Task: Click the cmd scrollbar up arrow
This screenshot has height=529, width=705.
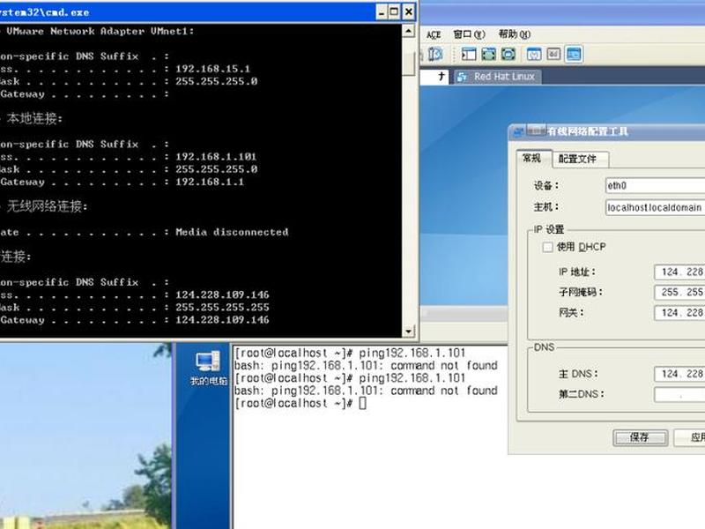Action: pyautogui.click(x=408, y=31)
